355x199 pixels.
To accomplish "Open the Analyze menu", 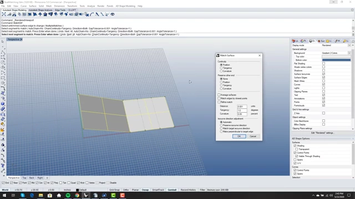I will tap(91, 6).
